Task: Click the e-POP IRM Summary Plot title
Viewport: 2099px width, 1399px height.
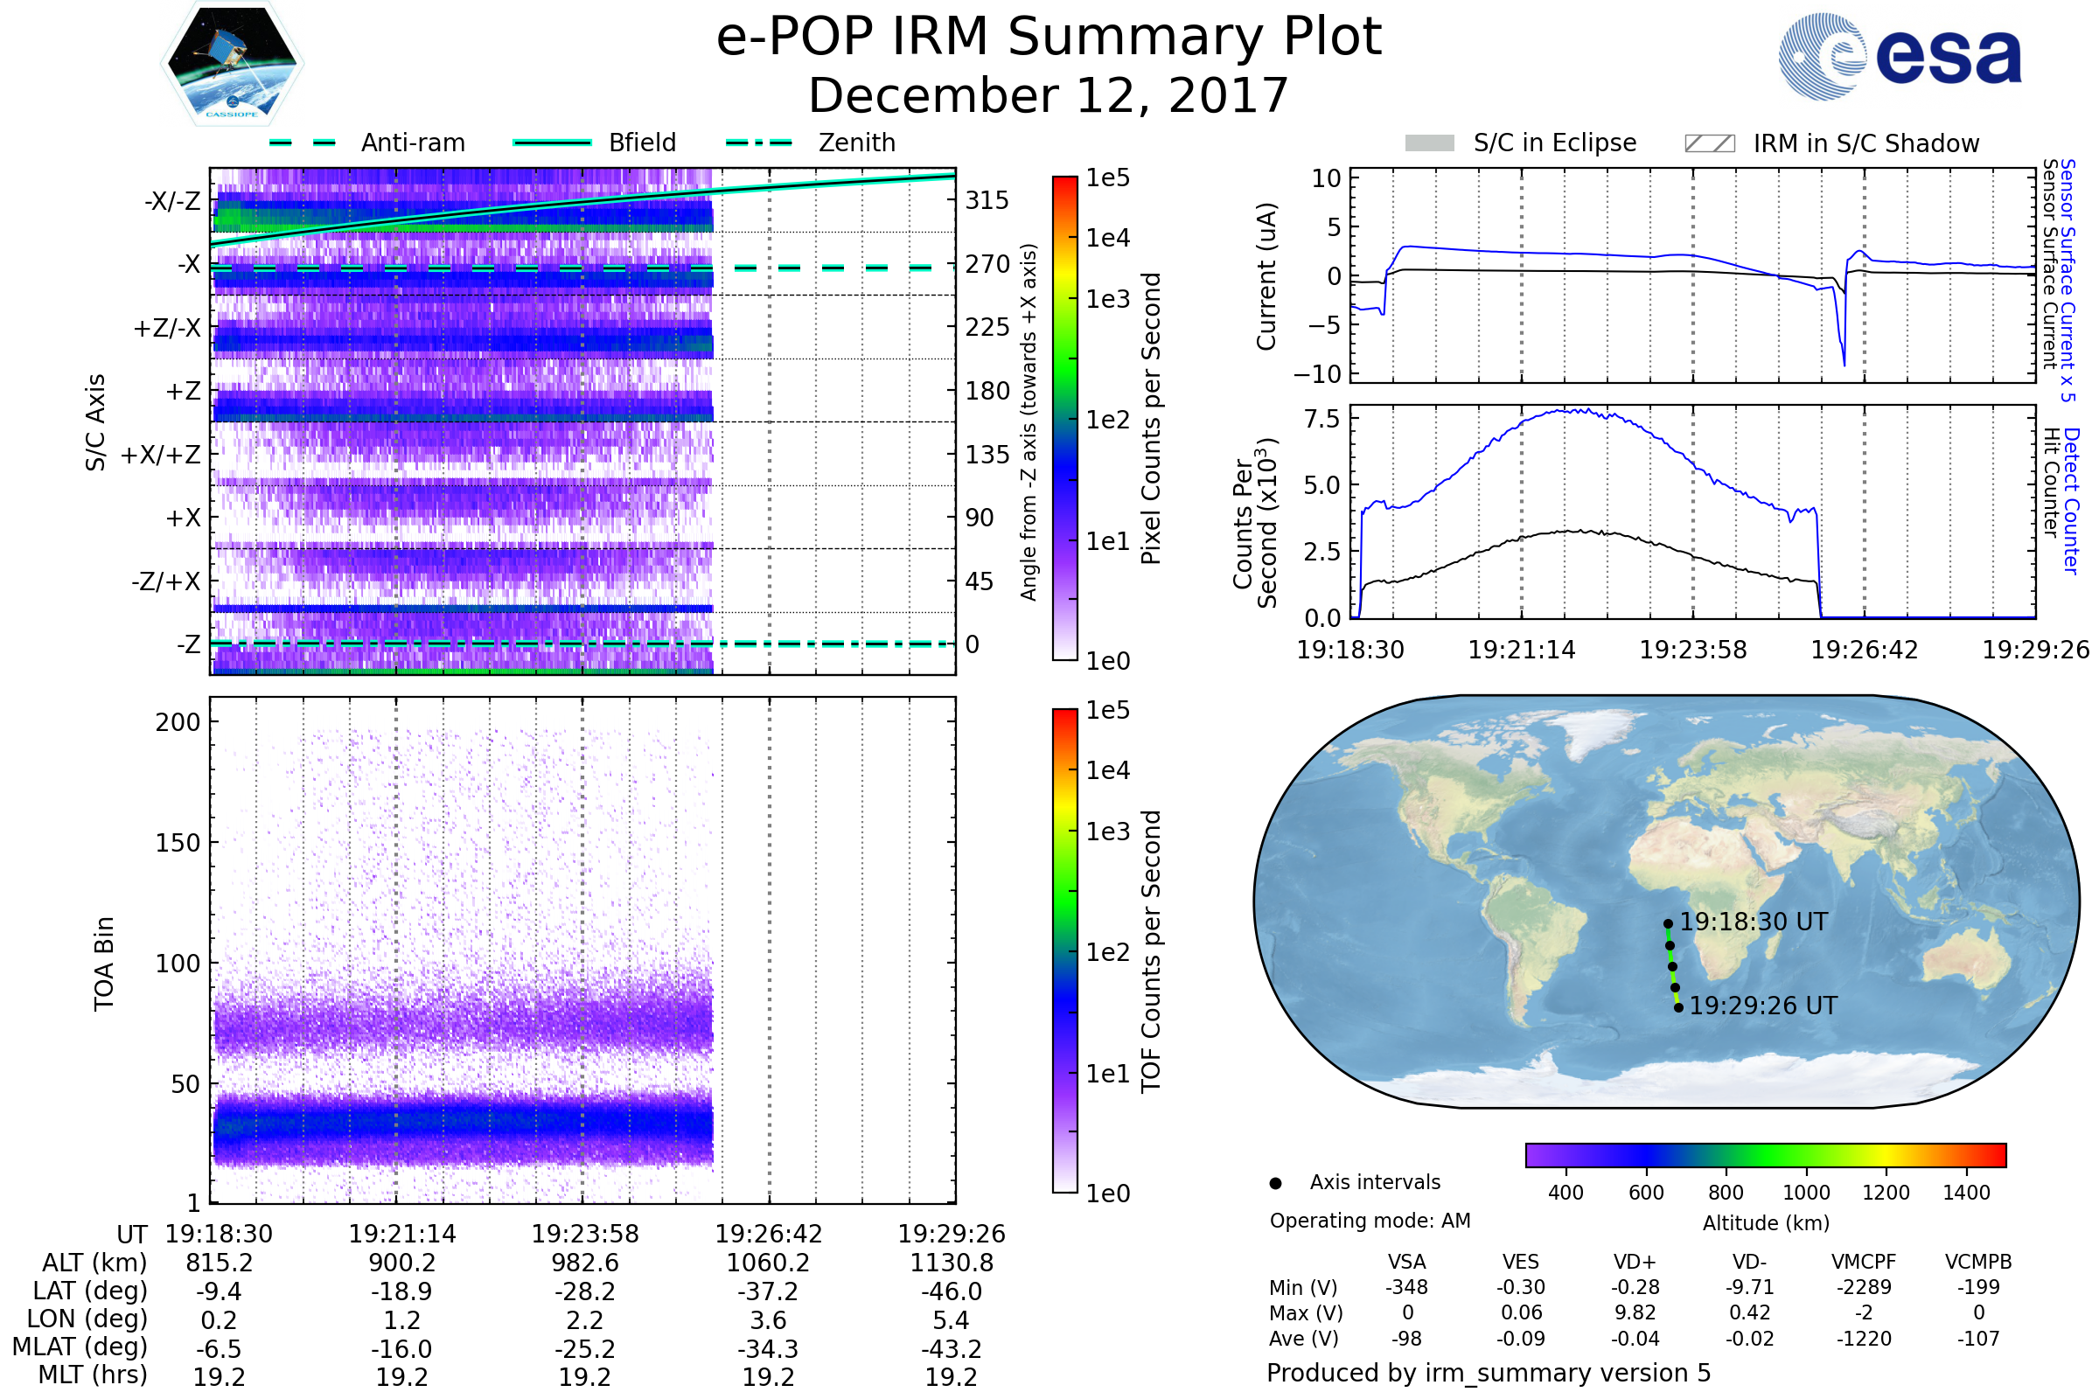Action: [1049, 38]
